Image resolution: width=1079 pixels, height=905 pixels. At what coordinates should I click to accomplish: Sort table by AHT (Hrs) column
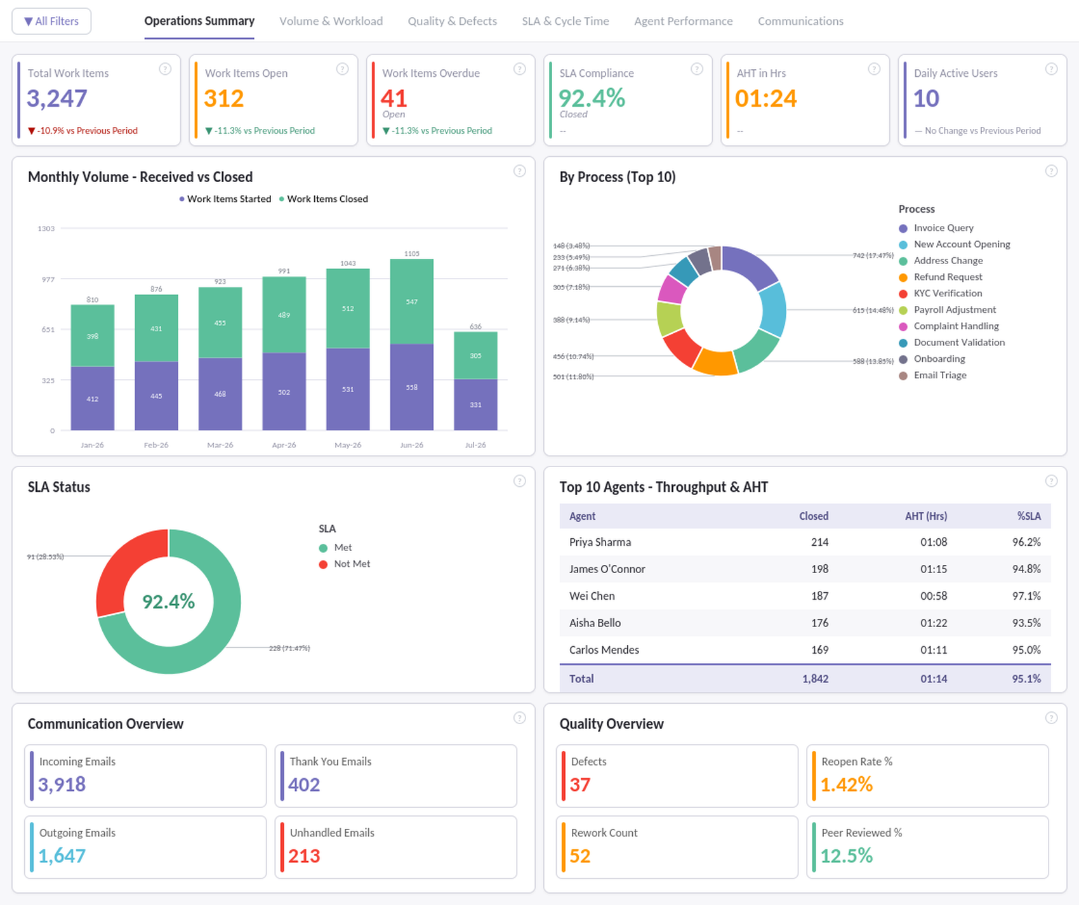pos(925,516)
